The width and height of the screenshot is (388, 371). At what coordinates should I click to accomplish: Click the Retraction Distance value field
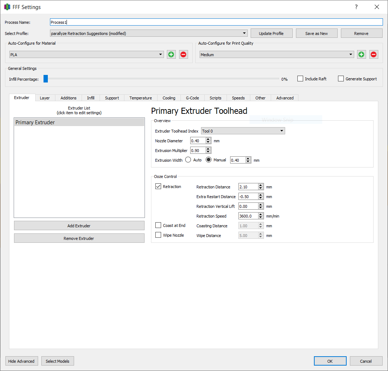click(x=248, y=187)
